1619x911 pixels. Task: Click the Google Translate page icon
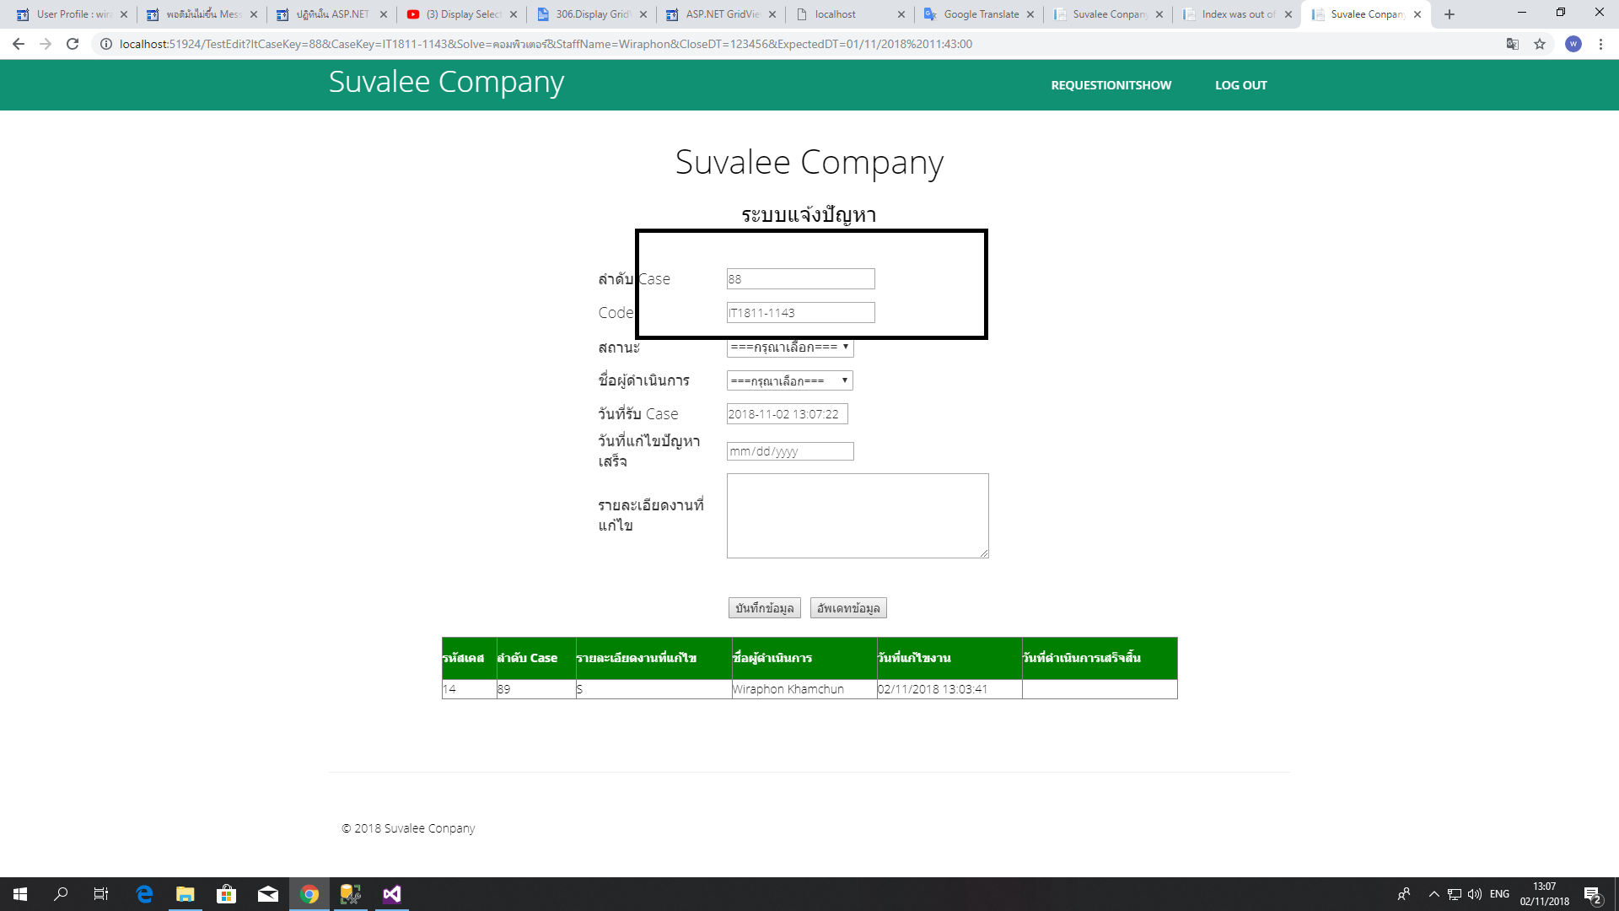coord(1513,44)
